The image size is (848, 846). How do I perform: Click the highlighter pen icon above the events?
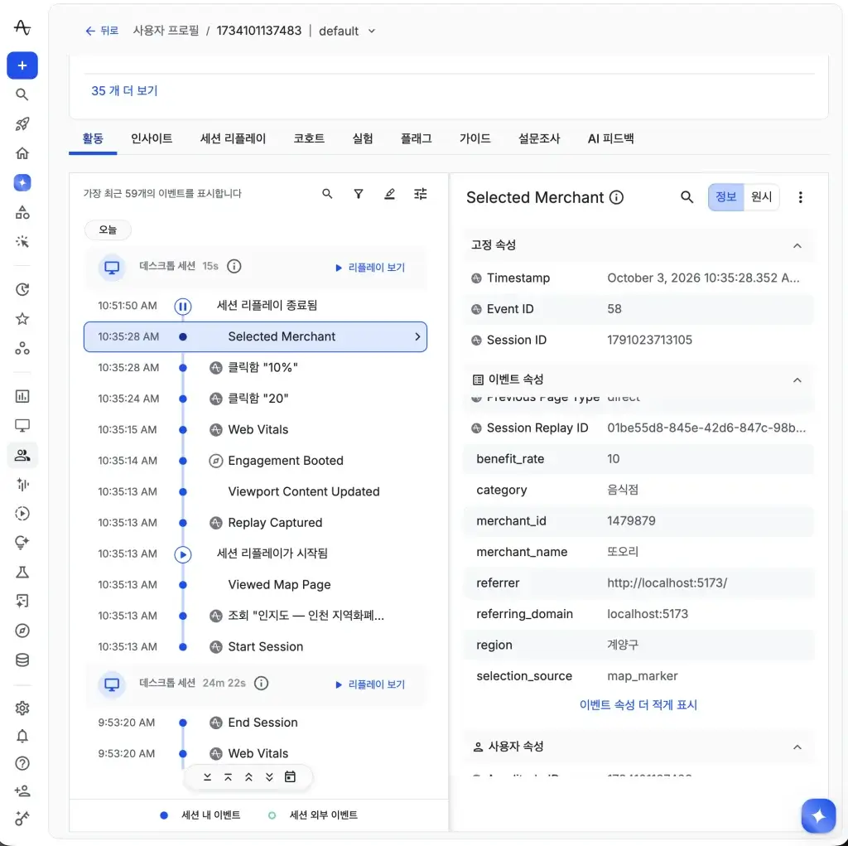[x=389, y=194]
